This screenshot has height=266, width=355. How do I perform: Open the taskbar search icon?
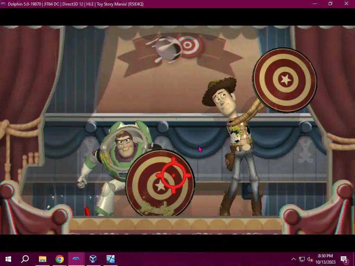pos(25,259)
